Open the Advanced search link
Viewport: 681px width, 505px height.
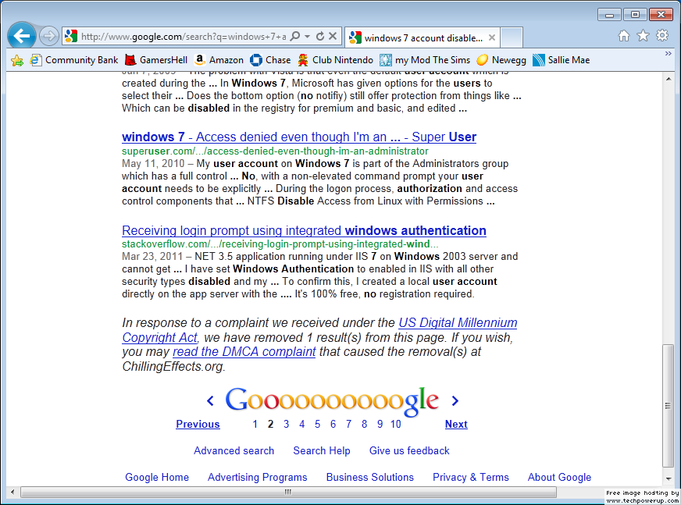click(x=234, y=450)
